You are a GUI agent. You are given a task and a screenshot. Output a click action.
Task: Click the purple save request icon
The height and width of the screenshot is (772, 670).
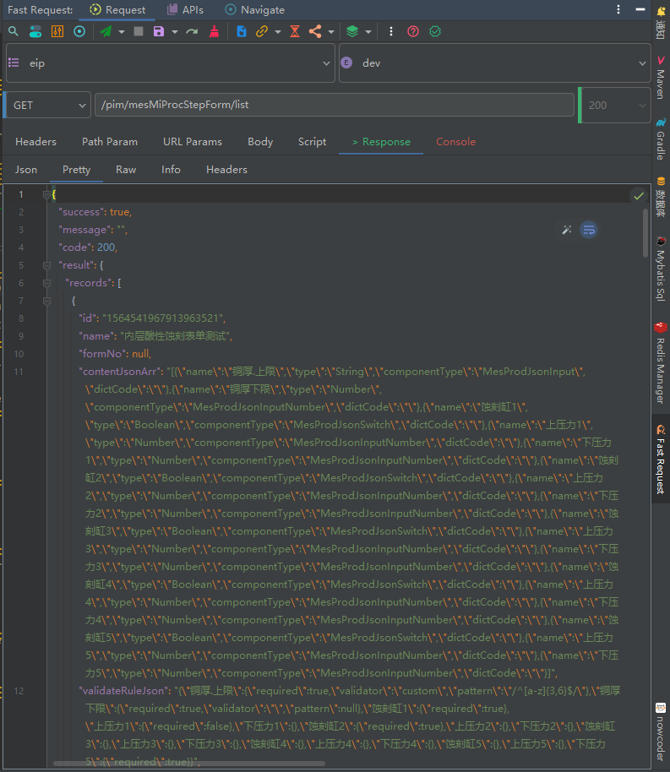click(x=159, y=31)
